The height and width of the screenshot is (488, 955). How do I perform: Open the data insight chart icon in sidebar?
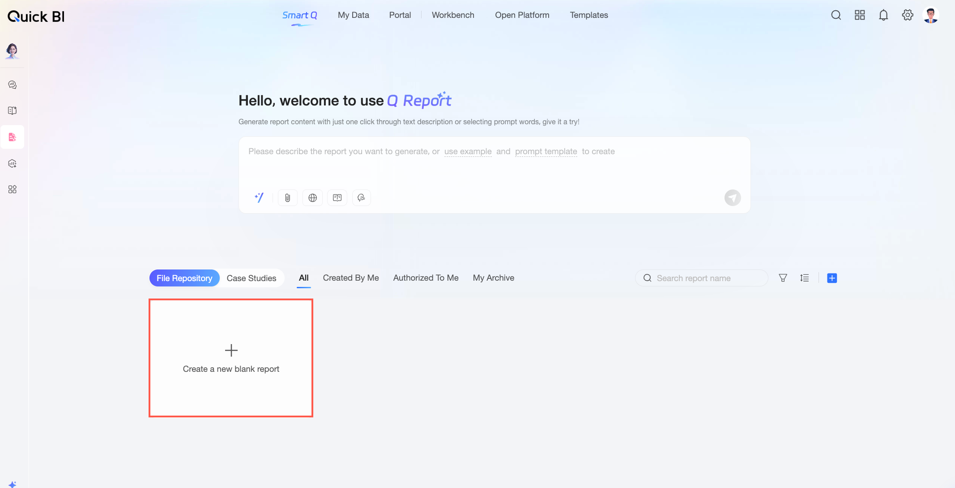(13, 164)
